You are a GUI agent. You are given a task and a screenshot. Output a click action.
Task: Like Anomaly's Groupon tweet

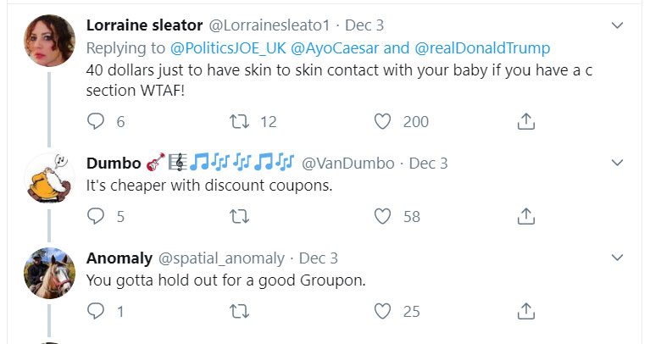point(383,312)
